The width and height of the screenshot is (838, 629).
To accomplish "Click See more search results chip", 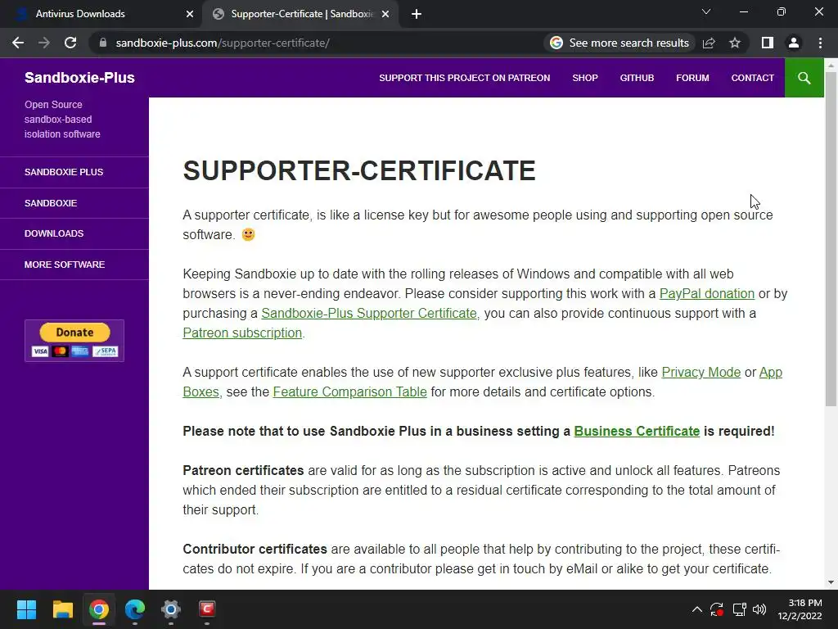I will [620, 43].
